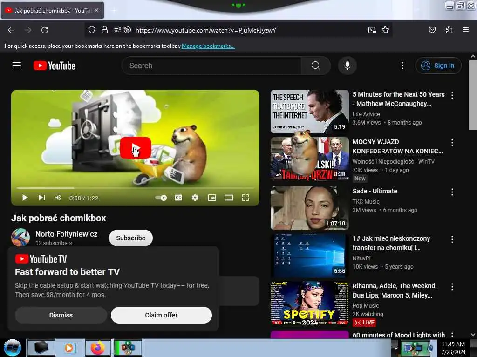The height and width of the screenshot is (357, 477).
Task: Open Windows Start menu orb
Action: (x=12, y=348)
